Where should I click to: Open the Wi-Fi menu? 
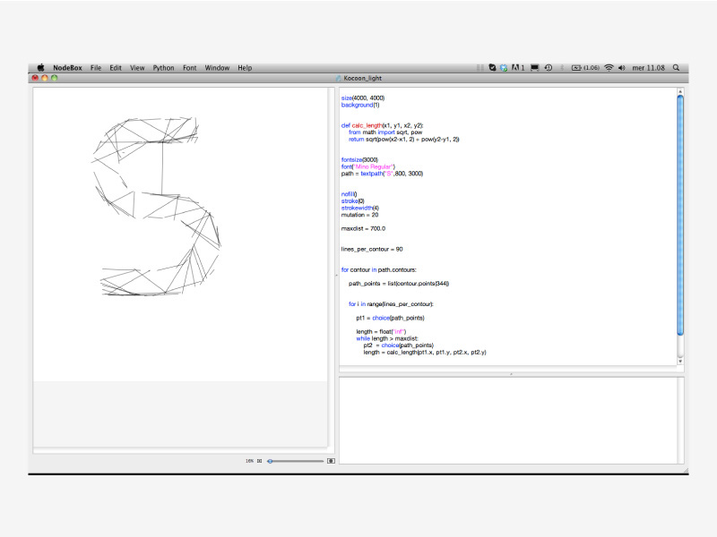609,68
